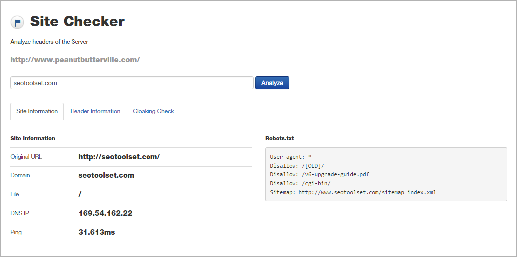Click the "Disallow: /cgi-bin/" line
Image resolution: width=517 pixels, height=257 pixels.
(x=300, y=183)
